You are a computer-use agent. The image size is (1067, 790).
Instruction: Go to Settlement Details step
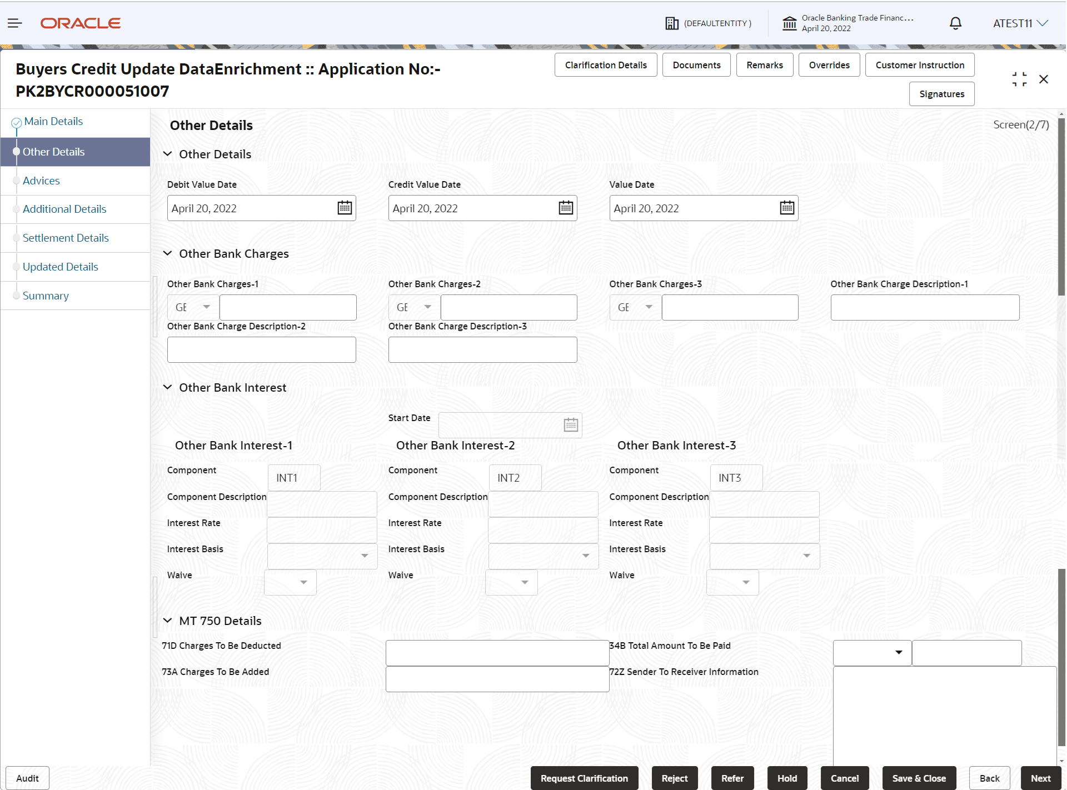(x=66, y=238)
